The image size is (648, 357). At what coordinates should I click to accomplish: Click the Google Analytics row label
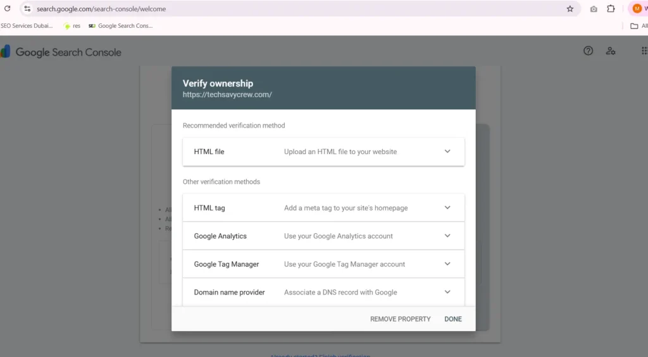coord(220,236)
